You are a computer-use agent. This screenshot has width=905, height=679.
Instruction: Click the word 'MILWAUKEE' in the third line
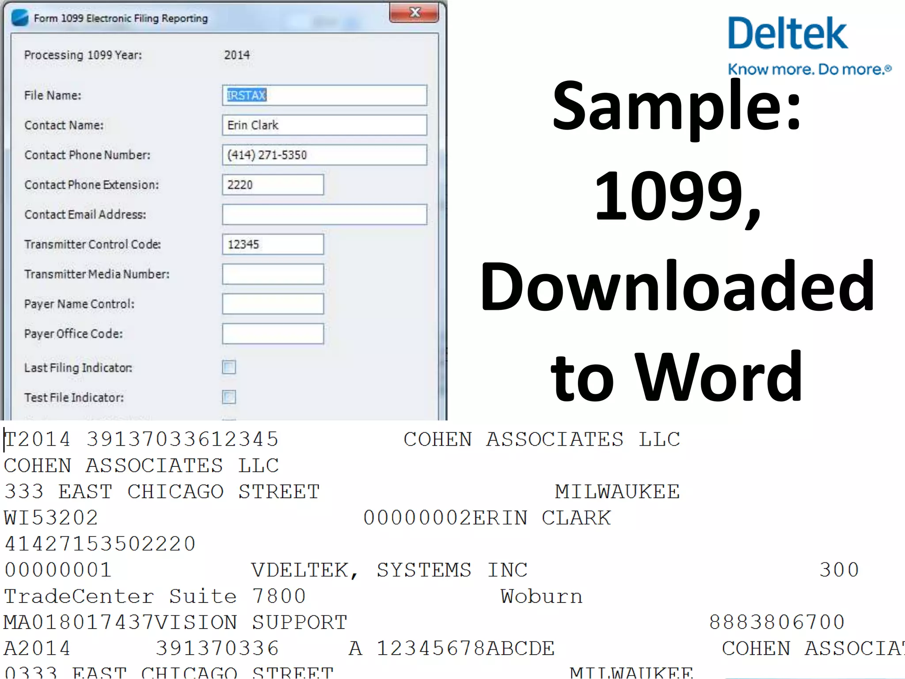617,492
